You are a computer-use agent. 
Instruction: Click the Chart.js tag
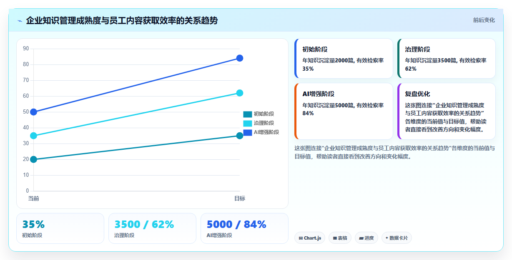click(310, 238)
